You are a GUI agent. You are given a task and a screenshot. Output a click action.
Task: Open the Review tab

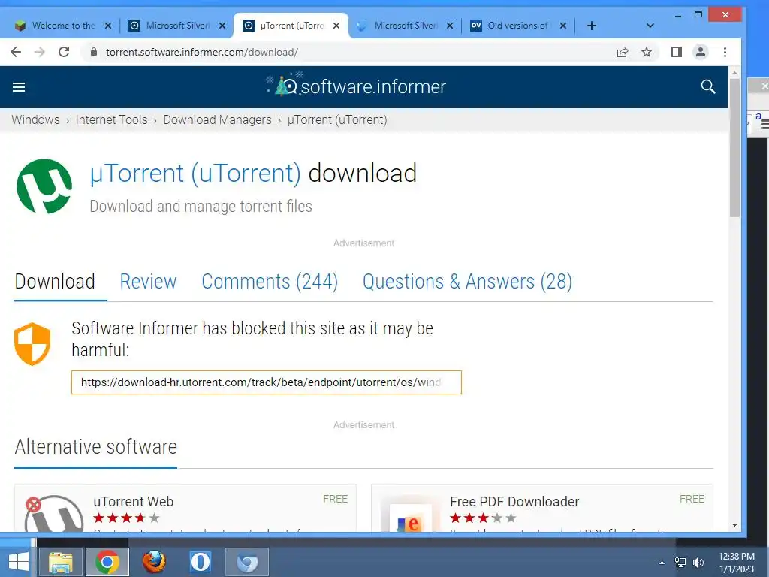pos(148,282)
